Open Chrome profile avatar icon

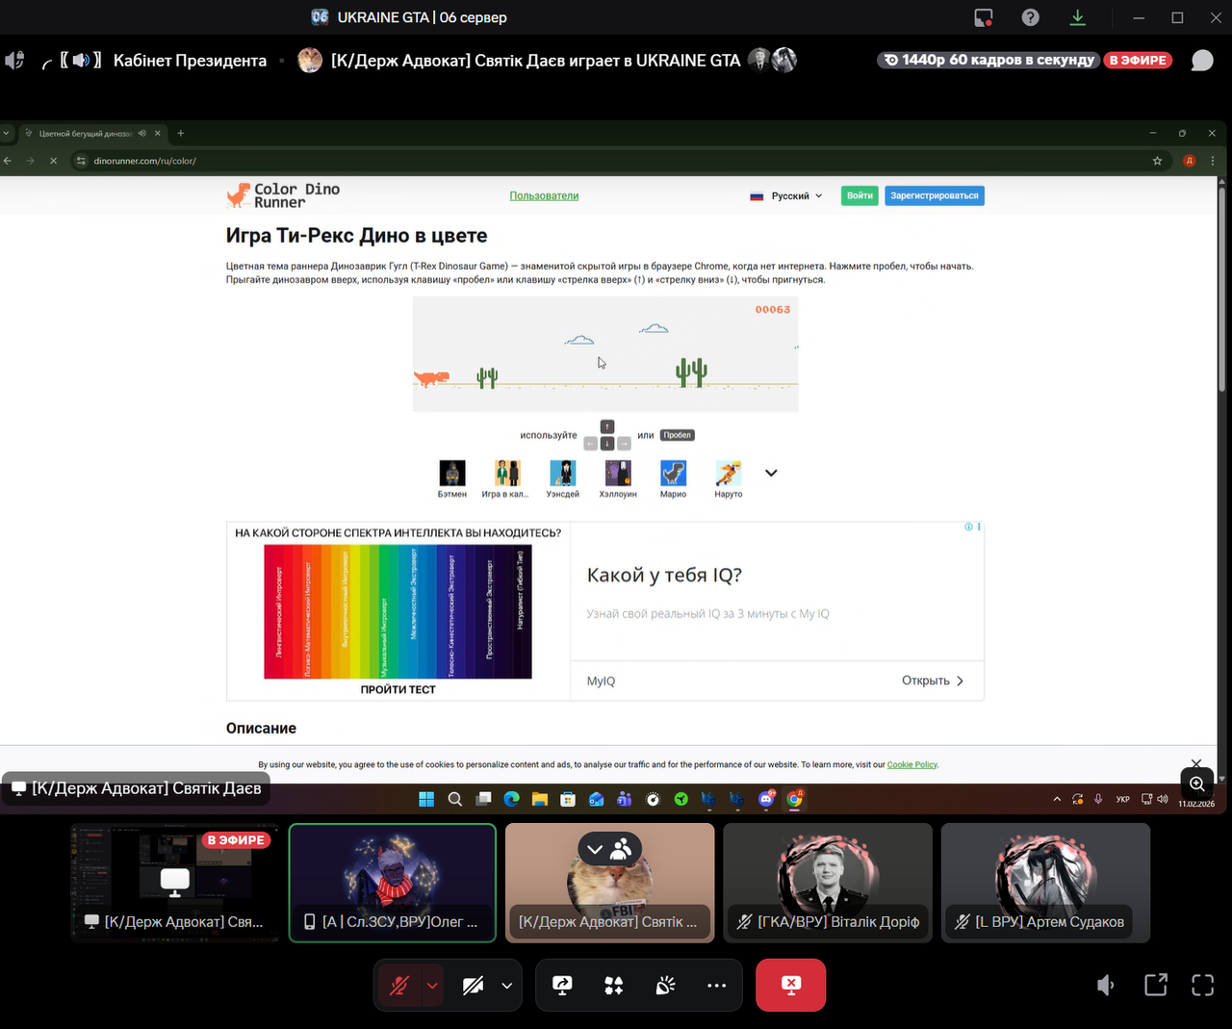[x=1190, y=161]
